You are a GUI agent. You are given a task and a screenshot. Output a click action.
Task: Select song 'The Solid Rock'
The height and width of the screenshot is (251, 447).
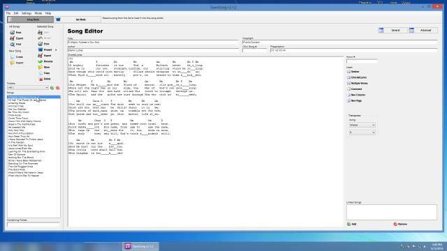coord(17,169)
